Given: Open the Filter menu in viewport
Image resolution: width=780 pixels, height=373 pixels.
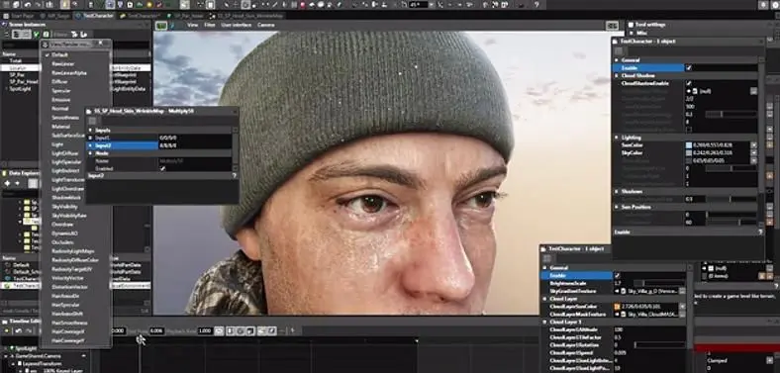Looking at the screenshot, I should 210,25.
